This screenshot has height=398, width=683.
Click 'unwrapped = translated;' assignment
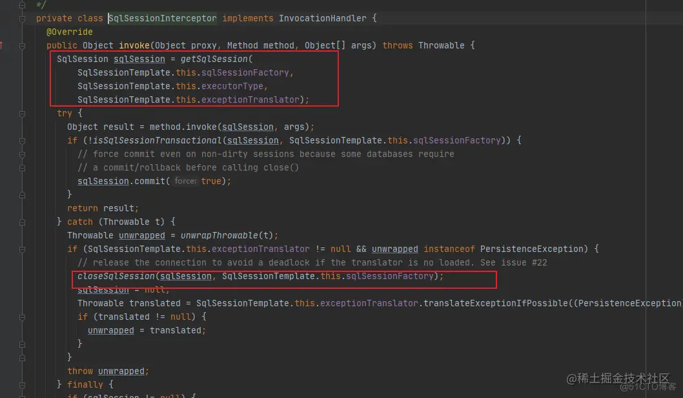click(x=147, y=330)
